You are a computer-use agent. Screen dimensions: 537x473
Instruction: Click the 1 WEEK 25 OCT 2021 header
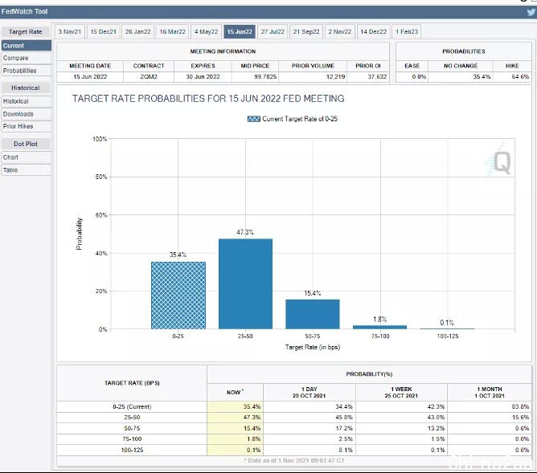(x=401, y=392)
